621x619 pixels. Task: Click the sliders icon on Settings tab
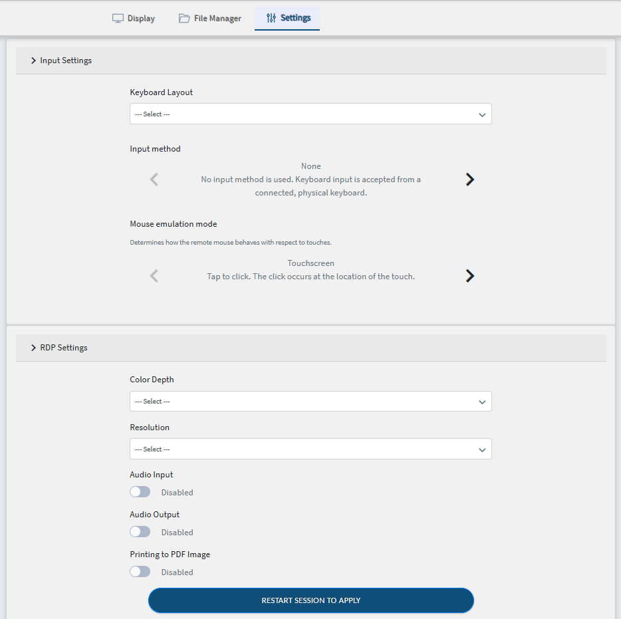[271, 19]
